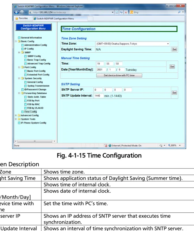Click the sidebar horizontal scrollbar
Viewport: 194px width, 231px height.
(x=35, y=141)
